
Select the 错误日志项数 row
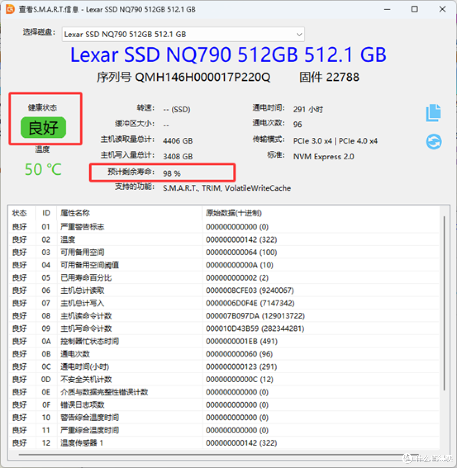pos(224,405)
